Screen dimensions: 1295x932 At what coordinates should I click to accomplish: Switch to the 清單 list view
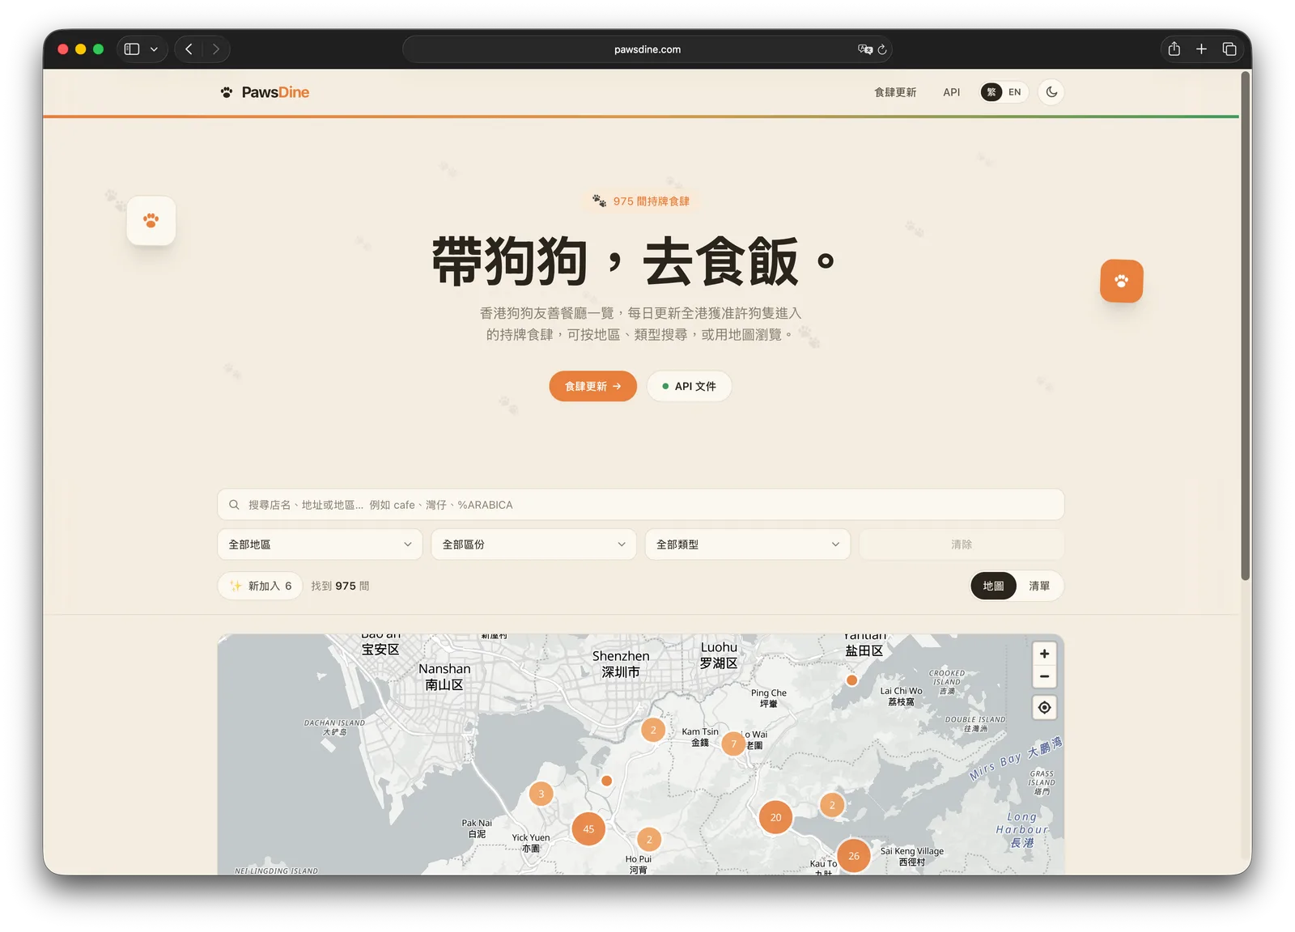[1038, 586]
